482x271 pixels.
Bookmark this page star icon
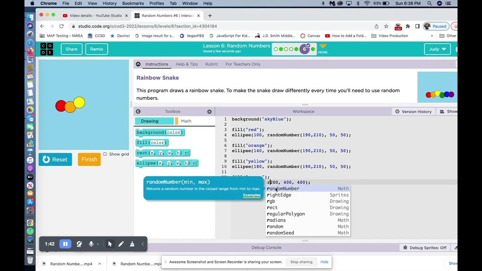[386, 26]
